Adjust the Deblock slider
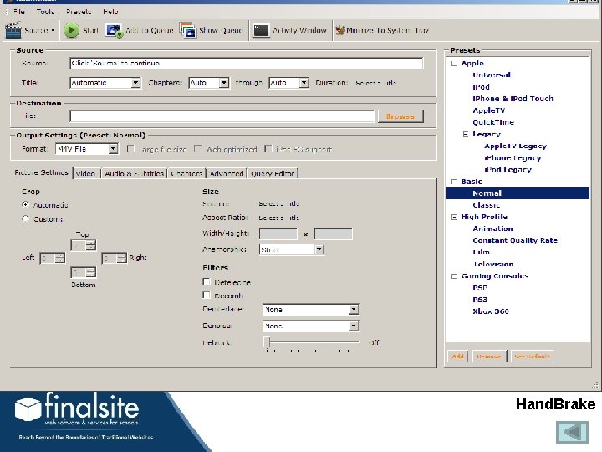This screenshot has height=452, width=602. [x=268, y=342]
